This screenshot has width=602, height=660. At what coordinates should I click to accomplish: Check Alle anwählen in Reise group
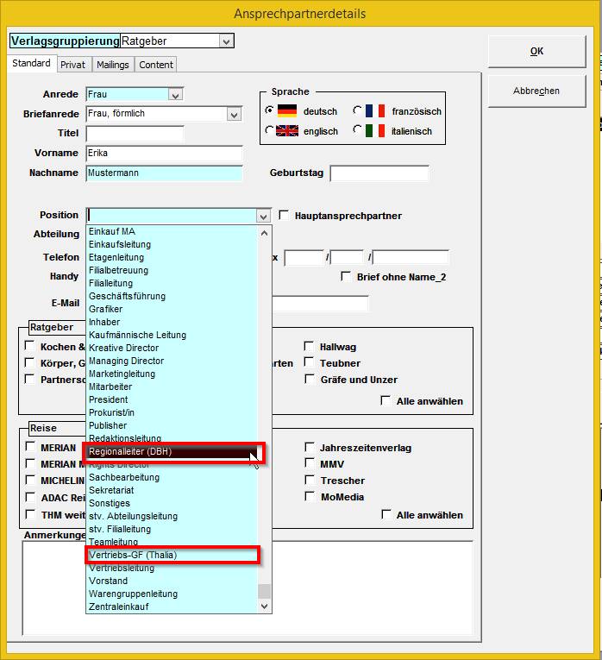pyautogui.click(x=386, y=514)
